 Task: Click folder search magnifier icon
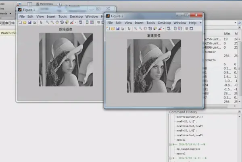click(239, 23)
